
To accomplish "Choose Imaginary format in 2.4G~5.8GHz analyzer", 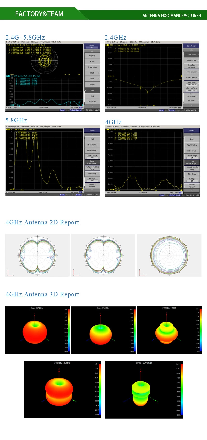I will (92, 102).
